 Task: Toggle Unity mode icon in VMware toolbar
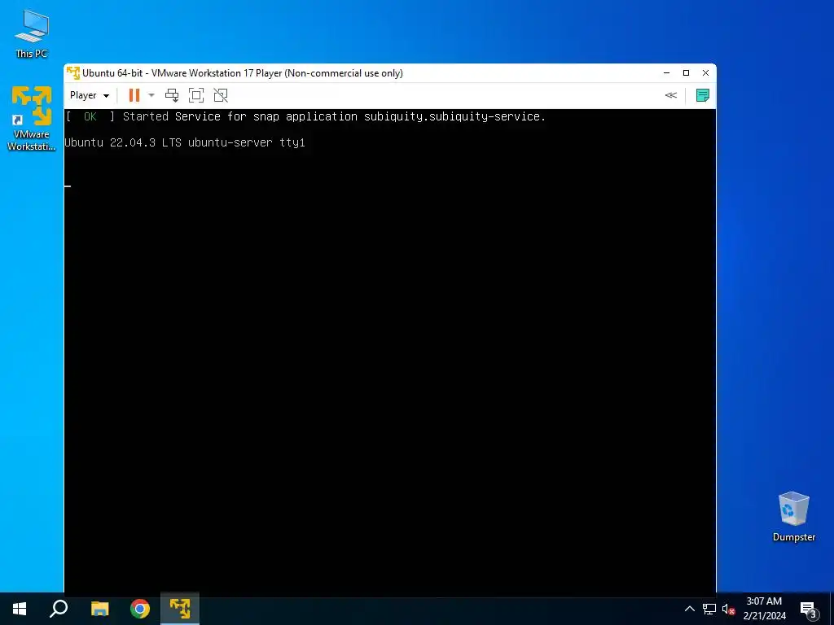221,95
